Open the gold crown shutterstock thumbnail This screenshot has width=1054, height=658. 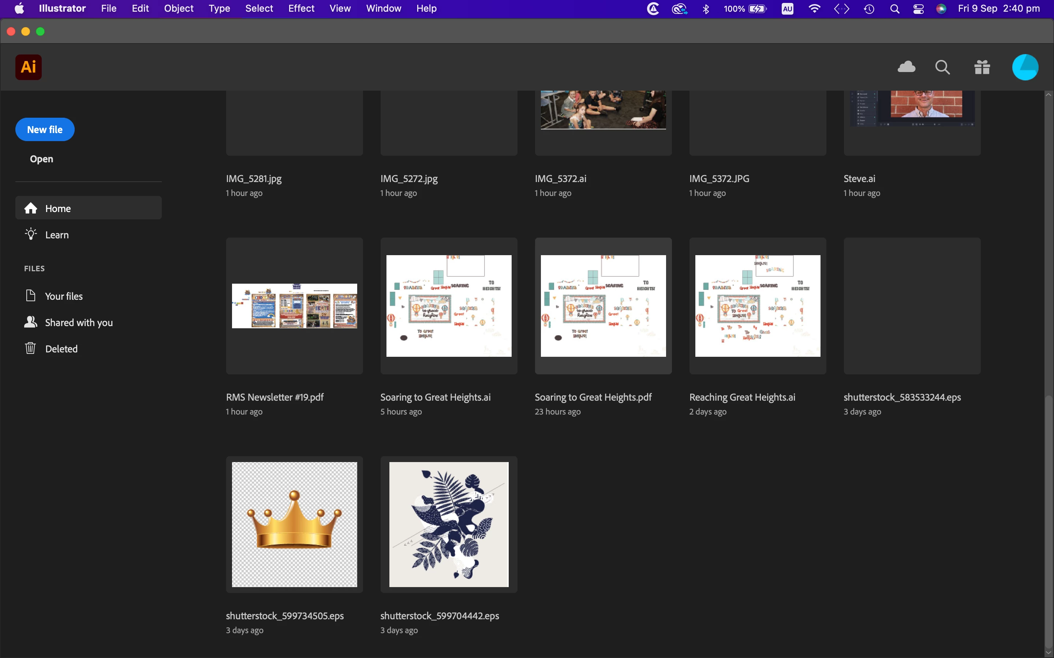point(294,524)
